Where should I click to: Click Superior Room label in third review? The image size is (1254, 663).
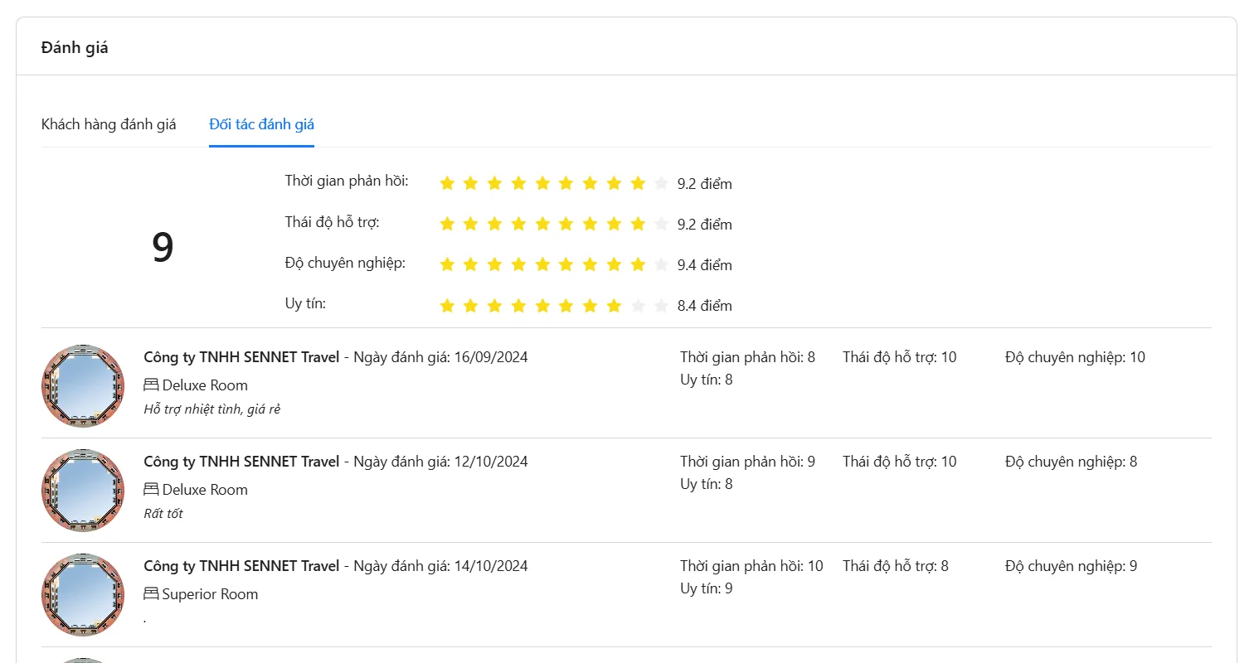point(210,594)
